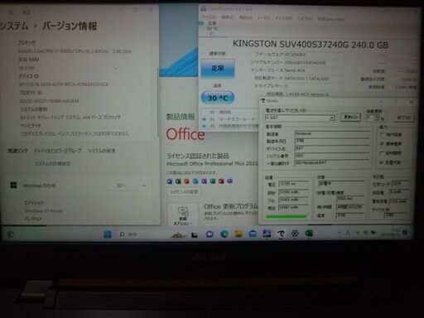Open the システムの保護 link
The height and width of the screenshot is (318, 424).
[101, 151]
